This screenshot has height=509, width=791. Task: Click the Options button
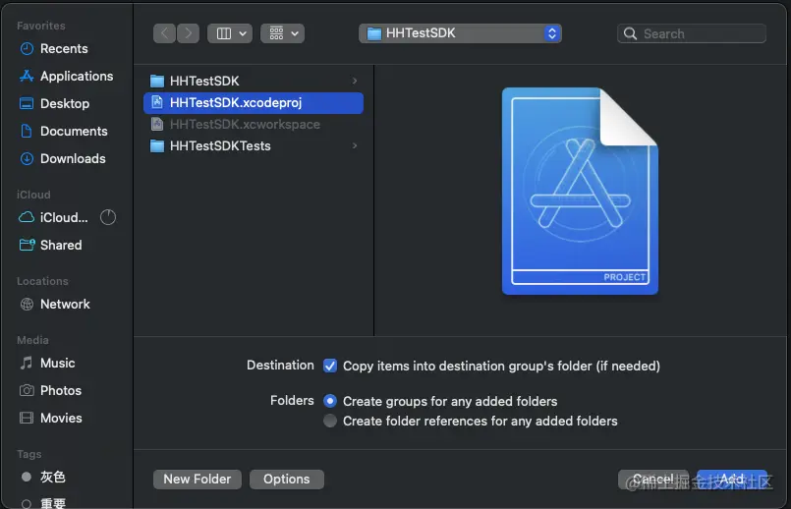(x=287, y=480)
